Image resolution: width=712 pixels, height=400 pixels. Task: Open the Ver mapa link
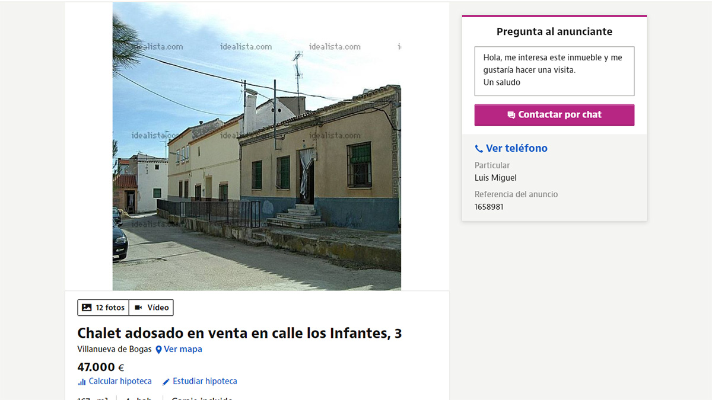click(x=183, y=349)
